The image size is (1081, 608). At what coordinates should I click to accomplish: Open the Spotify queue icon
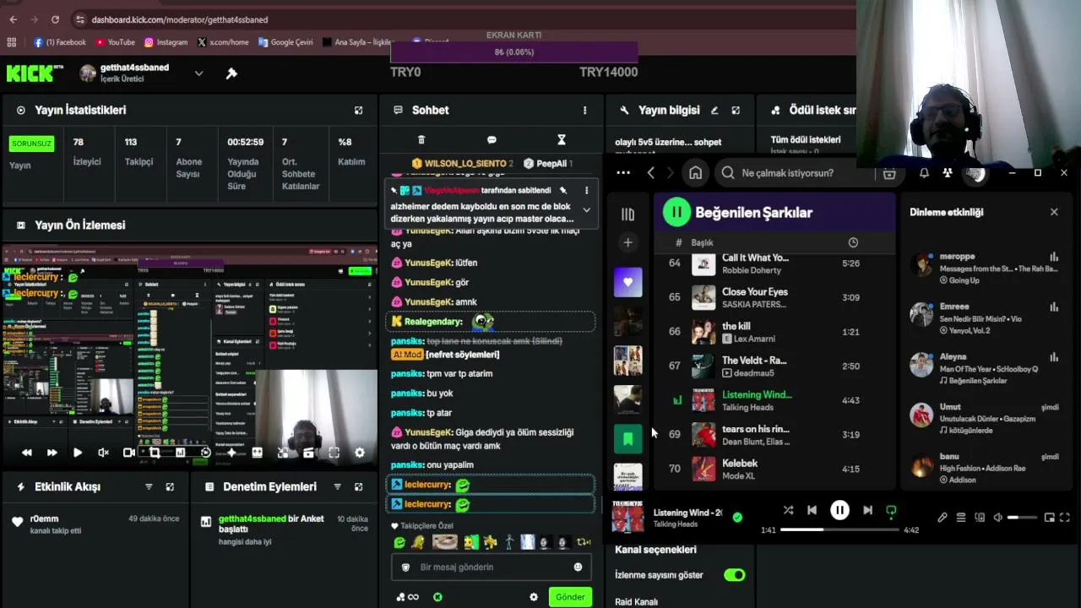click(x=961, y=518)
